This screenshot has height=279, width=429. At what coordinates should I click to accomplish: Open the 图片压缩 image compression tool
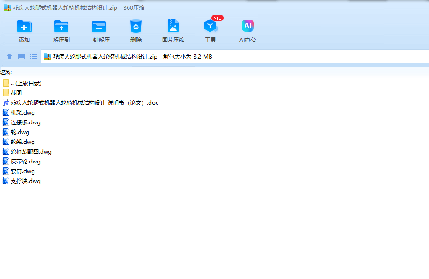(x=173, y=26)
